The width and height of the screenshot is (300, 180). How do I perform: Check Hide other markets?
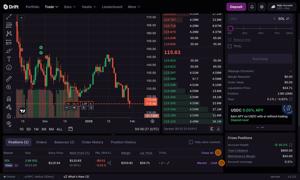191,142
